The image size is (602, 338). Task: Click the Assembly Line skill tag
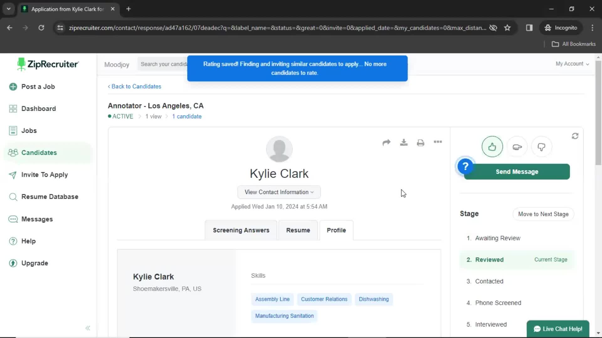tap(272, 299)
